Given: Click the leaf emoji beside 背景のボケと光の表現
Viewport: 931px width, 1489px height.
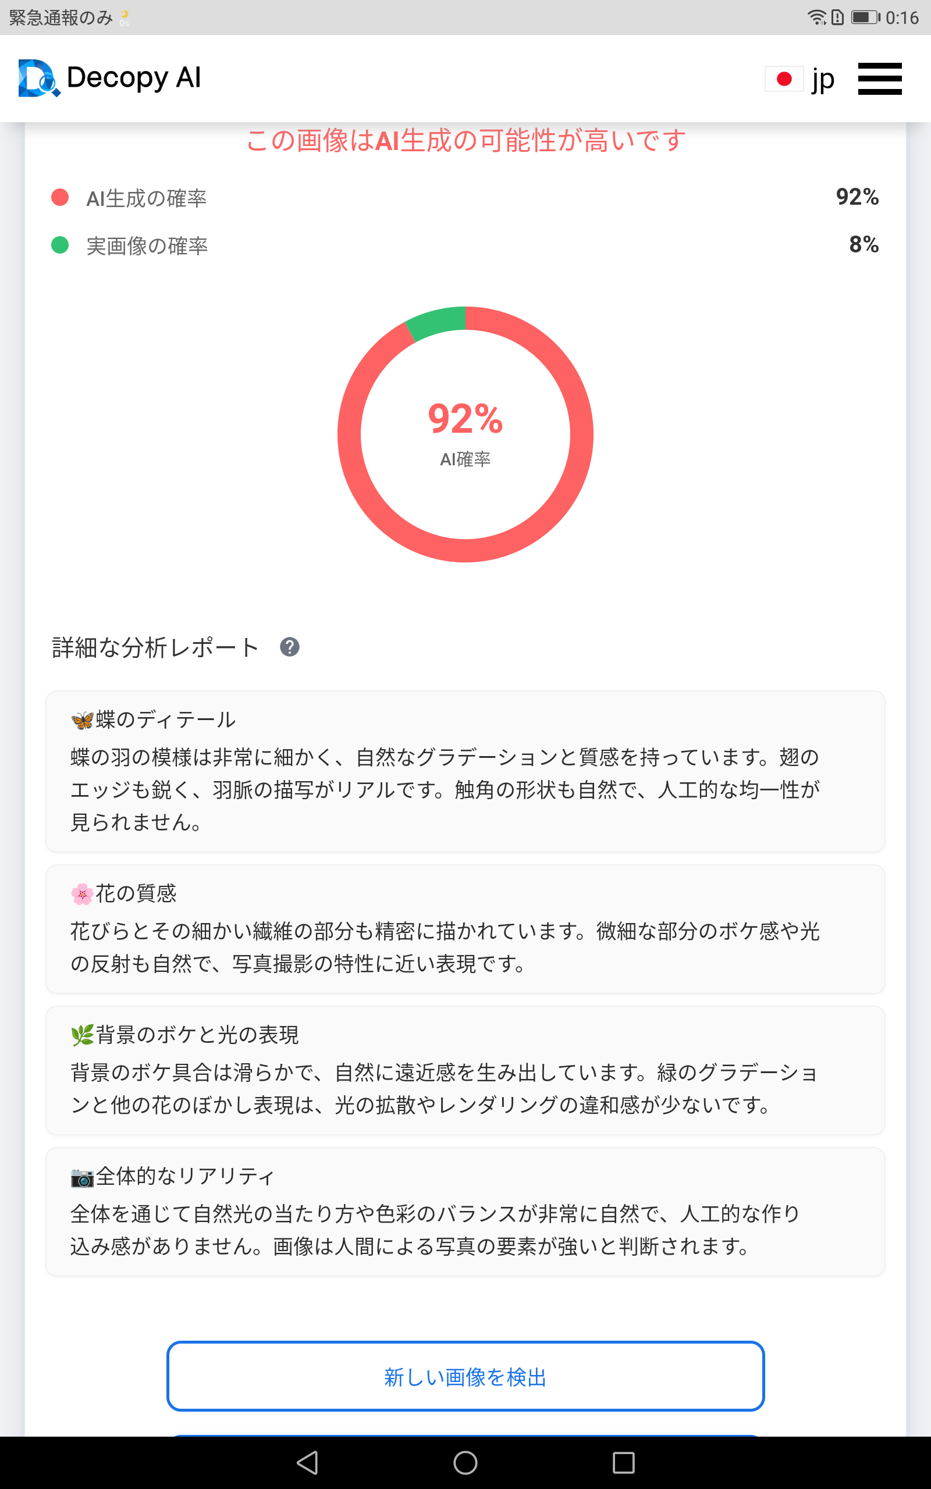Looking at the screenshot, I should (x=82, y=1035).
